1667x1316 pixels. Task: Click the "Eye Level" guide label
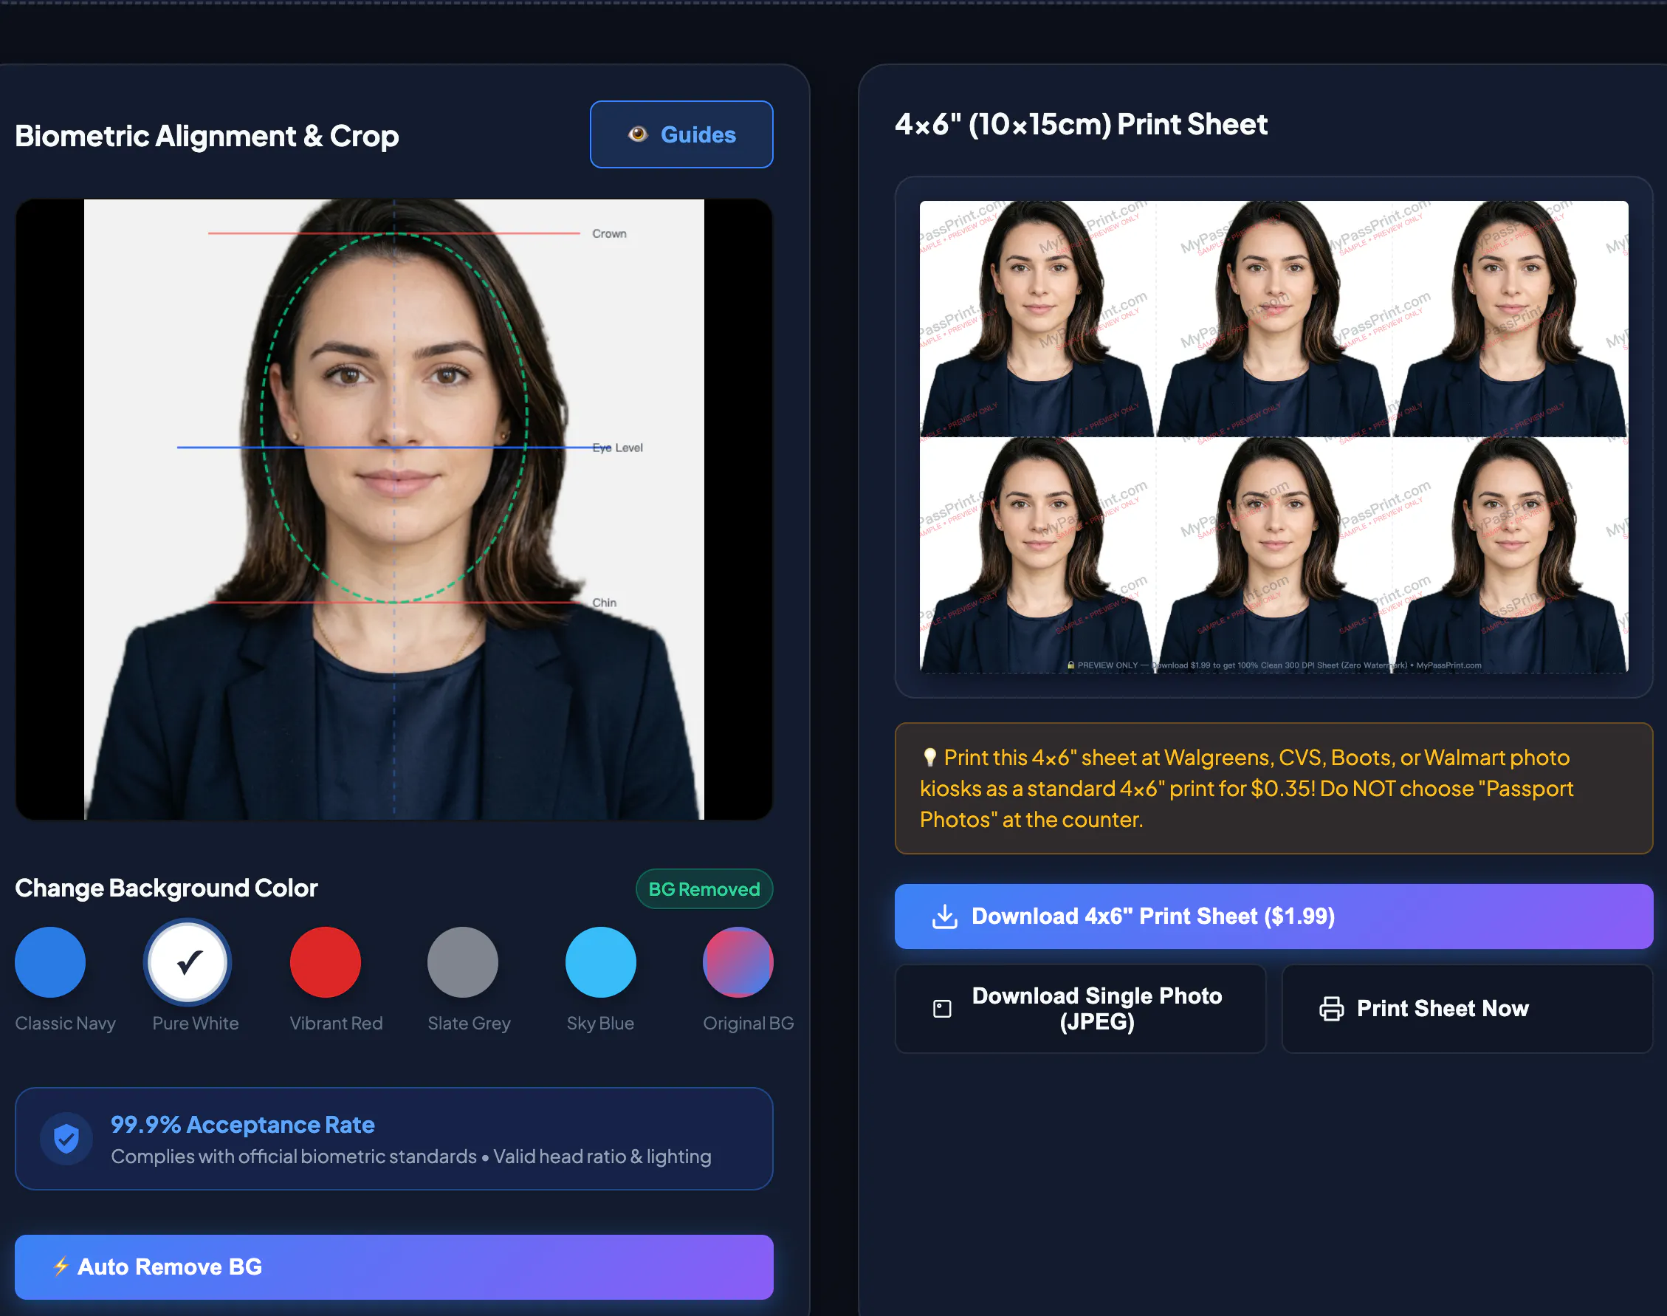click(617, 447)
